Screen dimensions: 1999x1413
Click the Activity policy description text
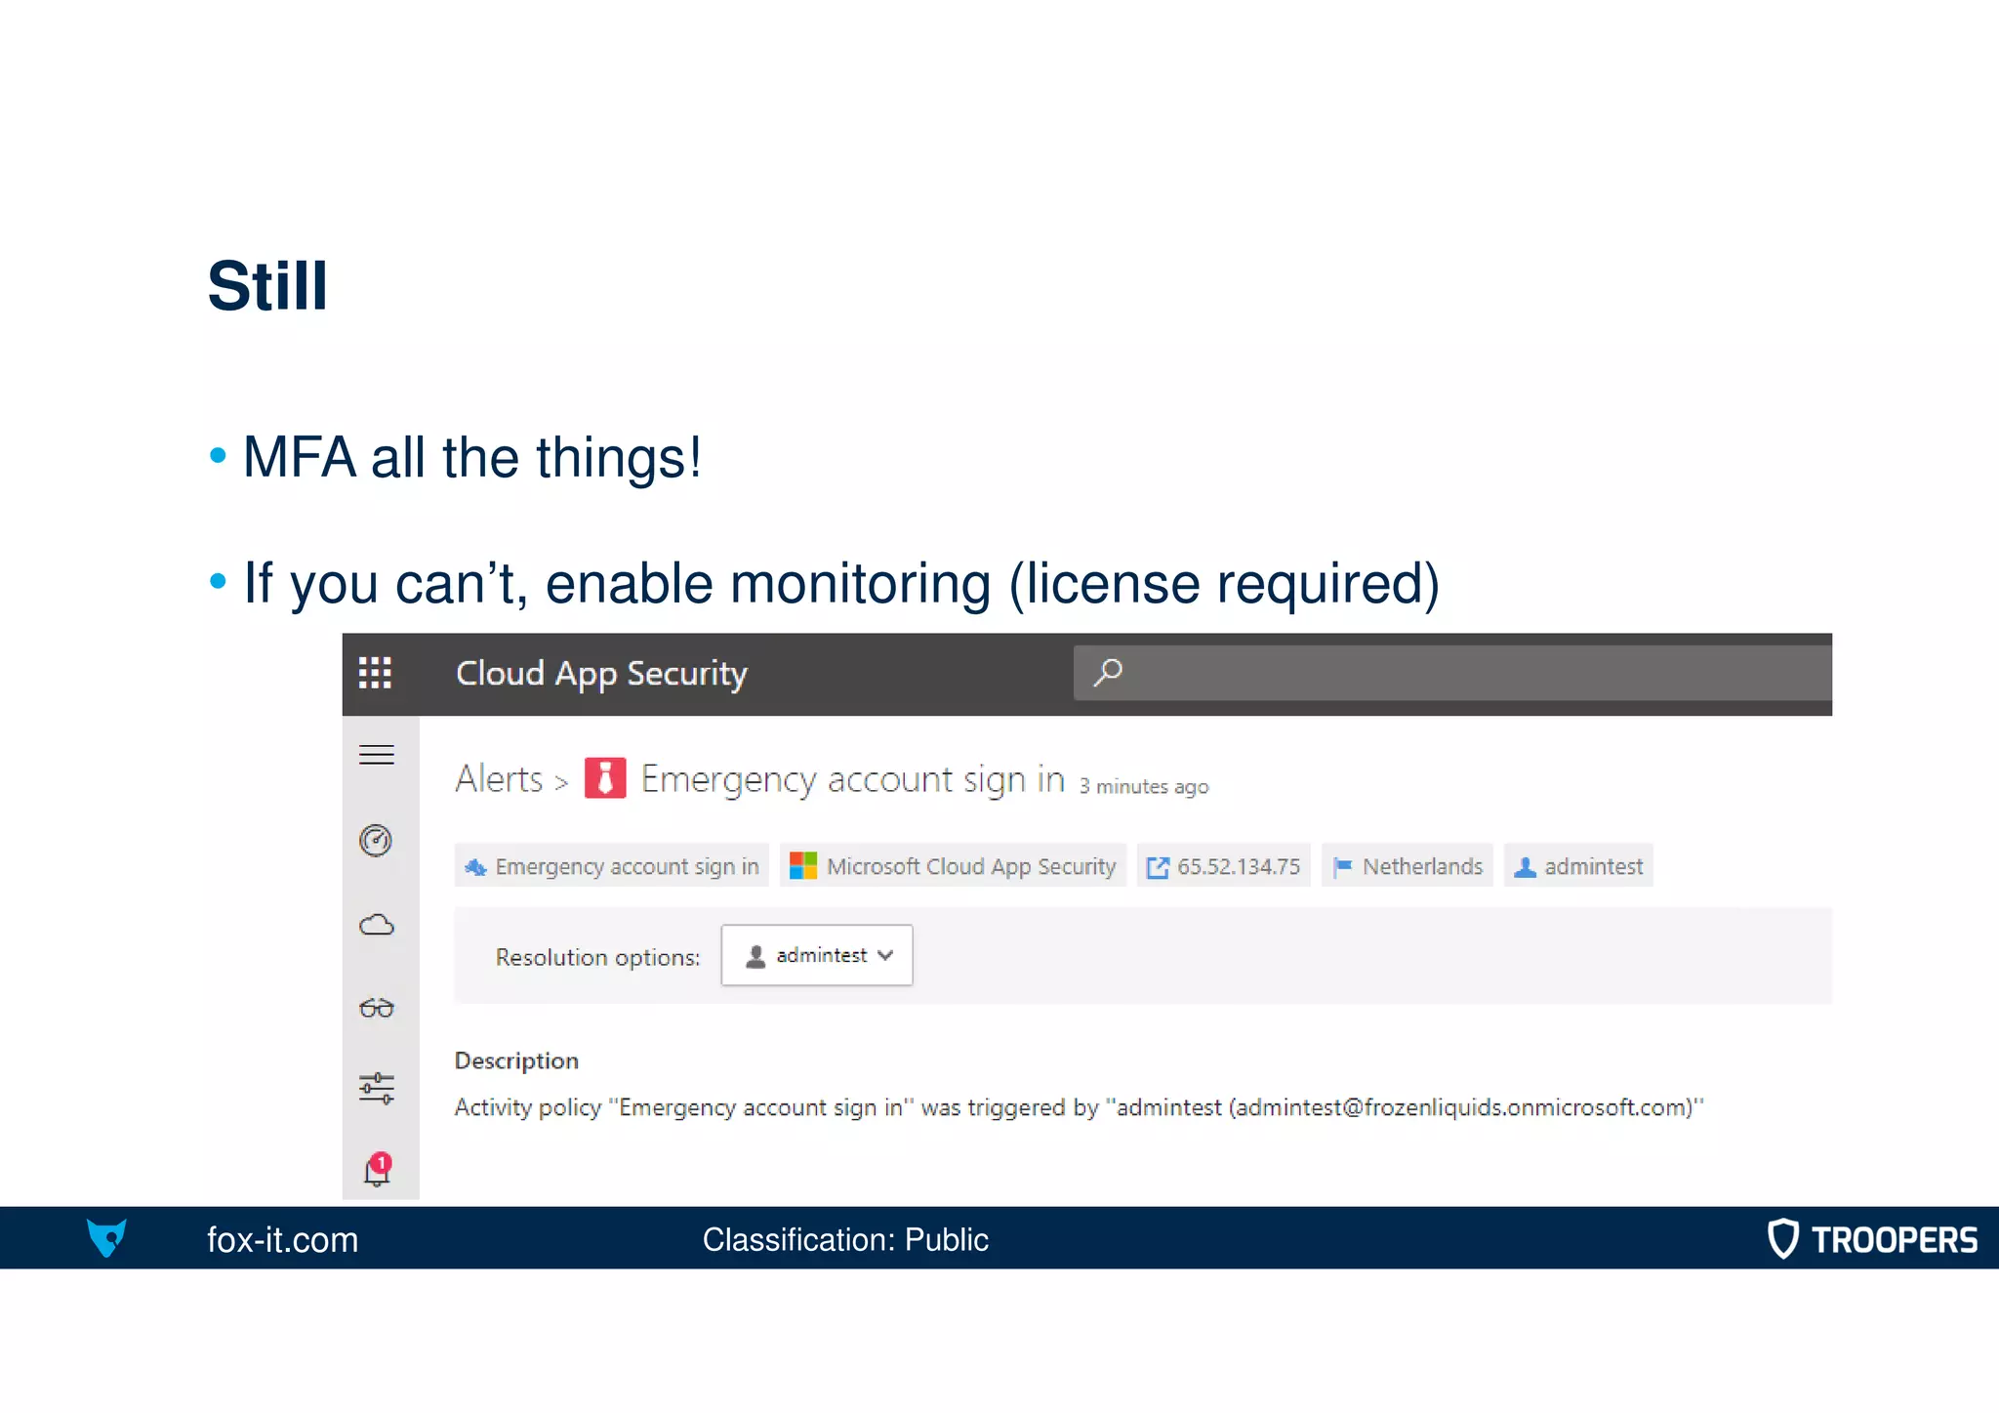(1079, 1108)
